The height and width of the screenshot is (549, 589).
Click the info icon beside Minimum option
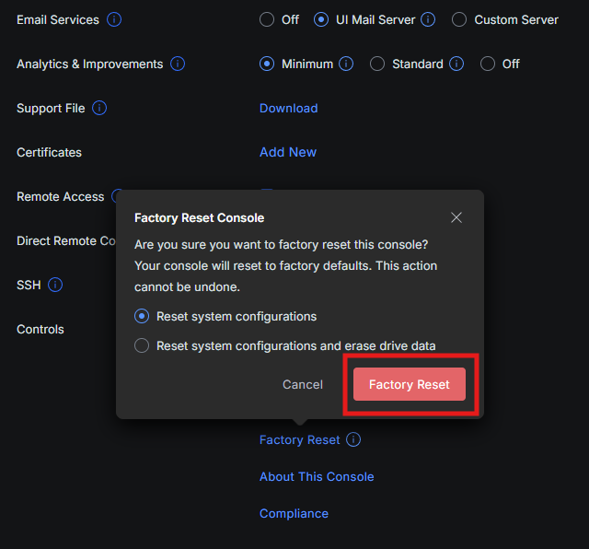346,64
